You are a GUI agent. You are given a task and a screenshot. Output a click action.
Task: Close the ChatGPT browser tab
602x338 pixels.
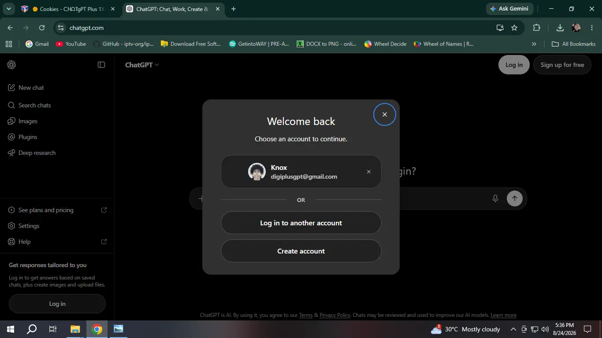pyautogui.click(x=218, y=9)
